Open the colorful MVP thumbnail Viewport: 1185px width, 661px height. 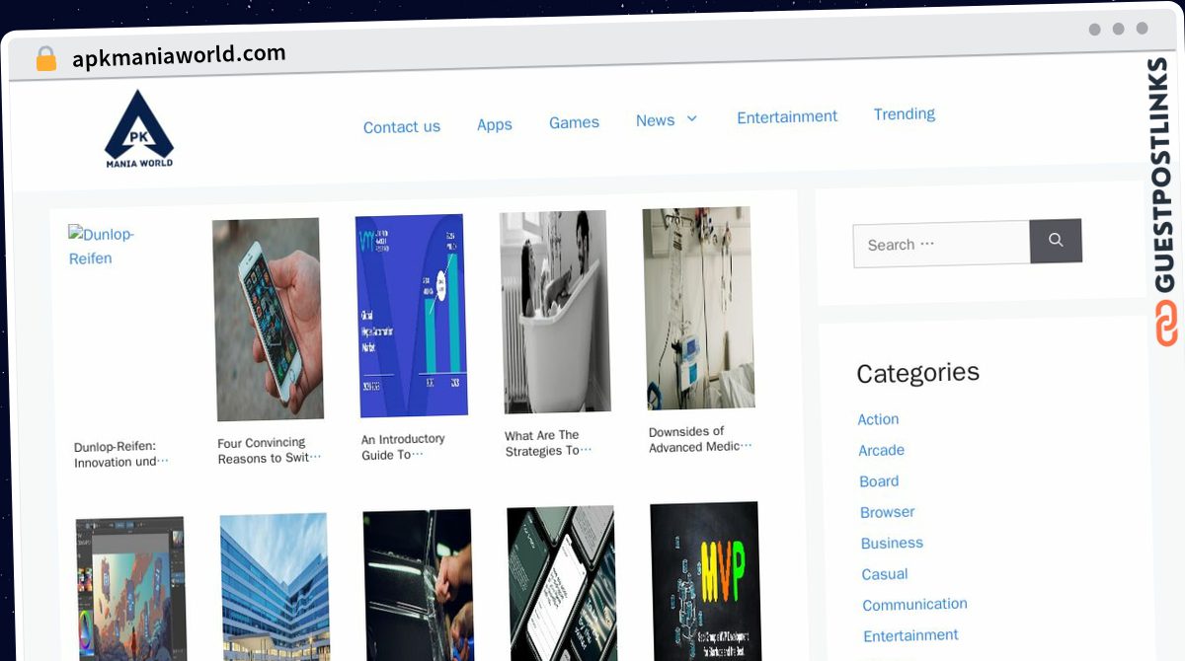tap(705, 581)
